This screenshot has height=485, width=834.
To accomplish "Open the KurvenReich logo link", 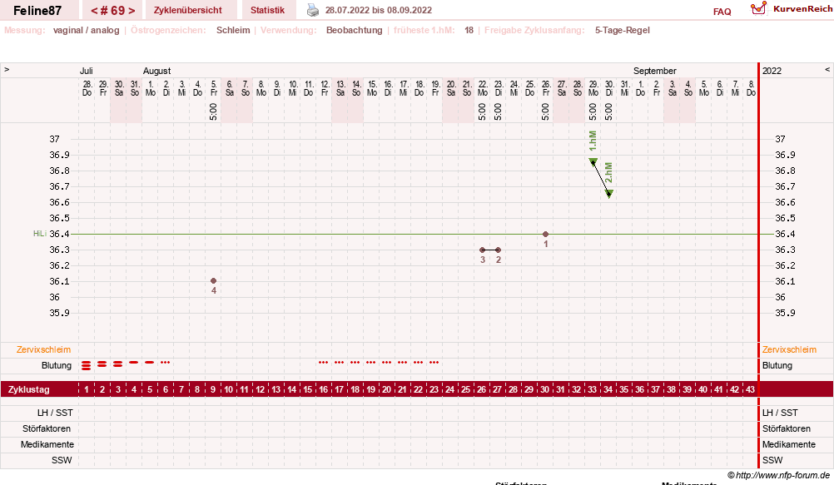I will click(x=791, y=9).
